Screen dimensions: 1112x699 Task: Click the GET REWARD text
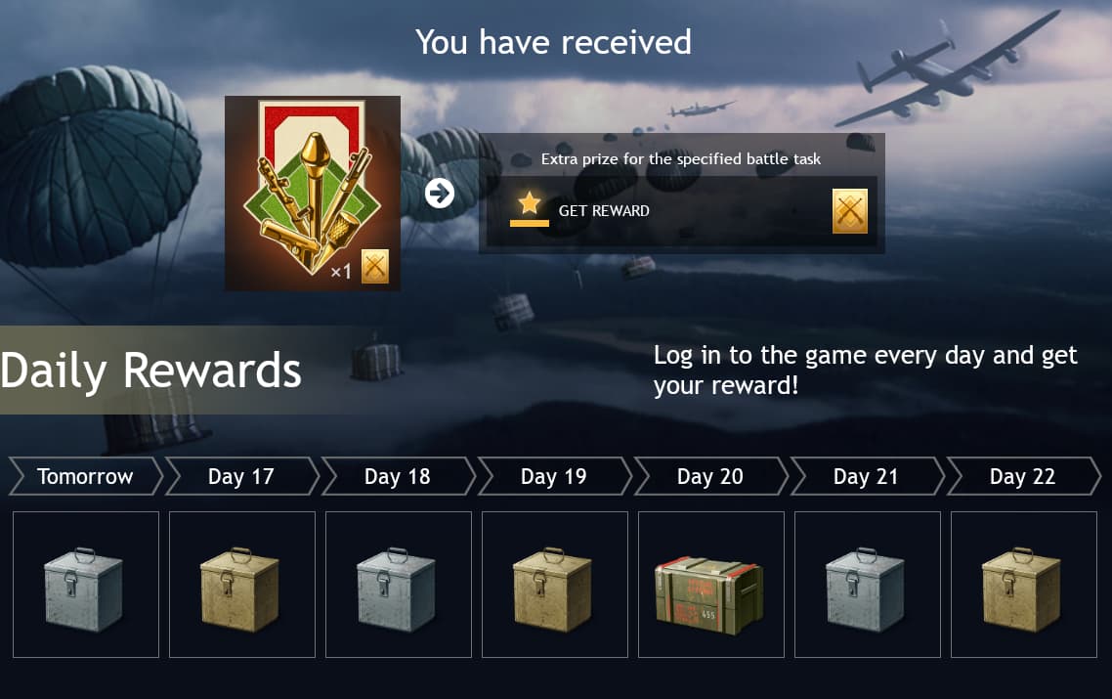click(x=604, y=211)
